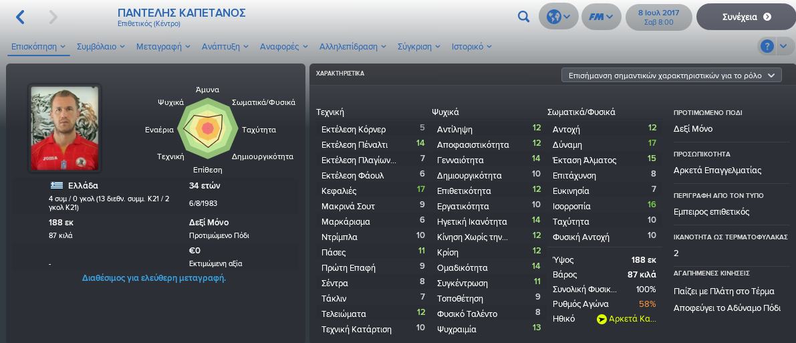Go back with the left arrow icon

pos(20,17)
